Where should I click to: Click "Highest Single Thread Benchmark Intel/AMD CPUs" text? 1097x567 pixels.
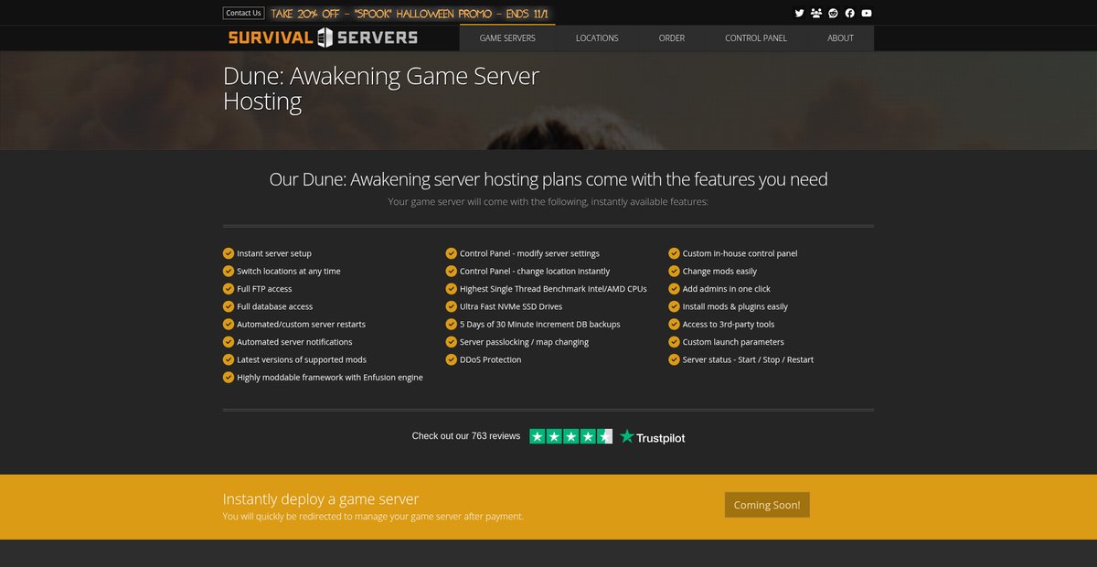point(553,289)
